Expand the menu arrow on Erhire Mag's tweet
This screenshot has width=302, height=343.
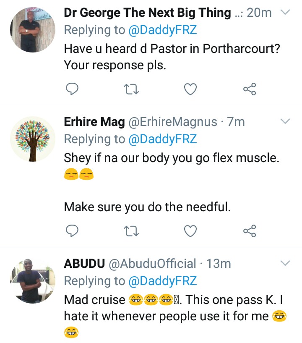[285, 122]
